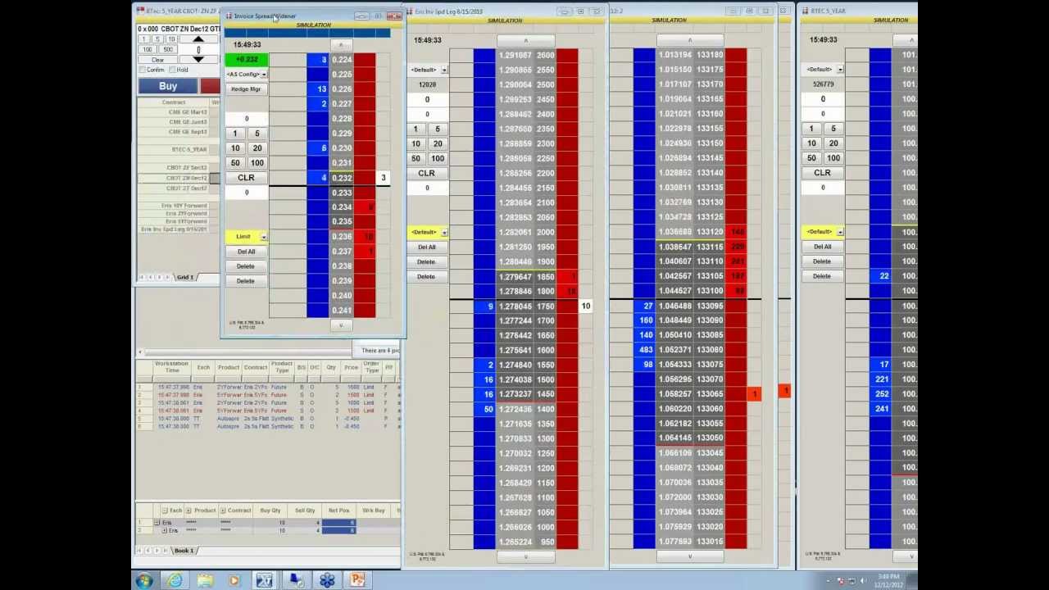Select the Book 1 tab
1049x590 pixels.
[184, 551]
